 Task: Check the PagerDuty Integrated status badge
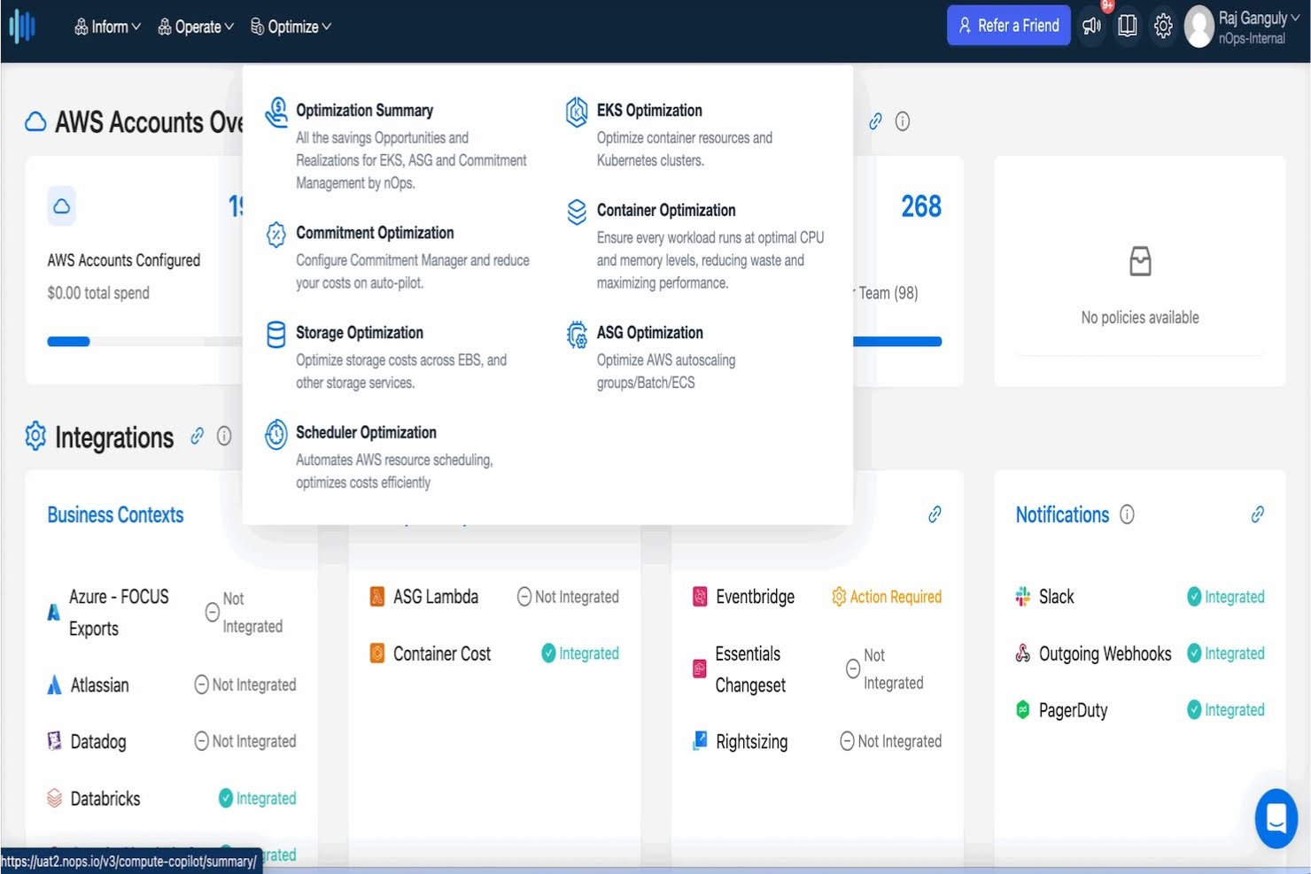(x=1226, y=709)
